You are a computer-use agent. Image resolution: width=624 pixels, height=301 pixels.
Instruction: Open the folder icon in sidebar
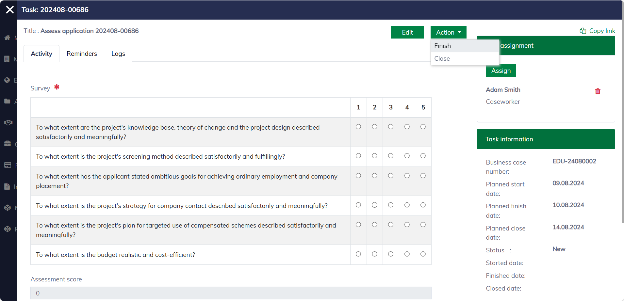tap(7, 102)
